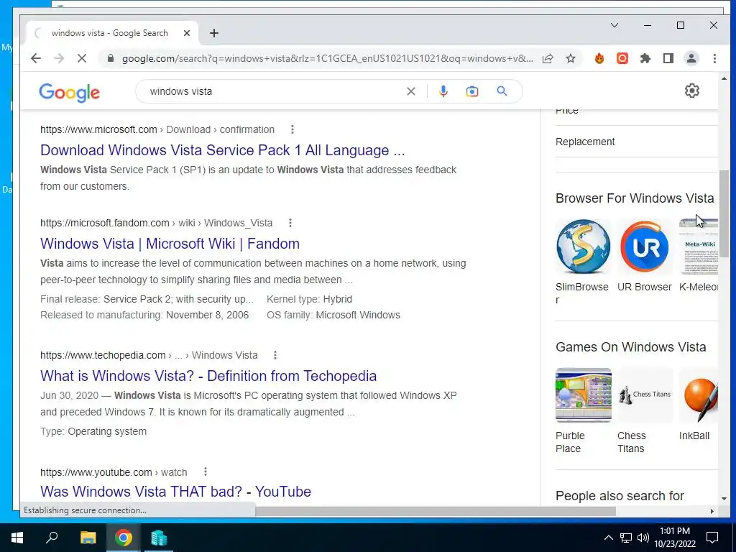The width and height of the screenshot is (736, 552).
Task: Bookmark this page with the star icon
Action: [570, 58]
